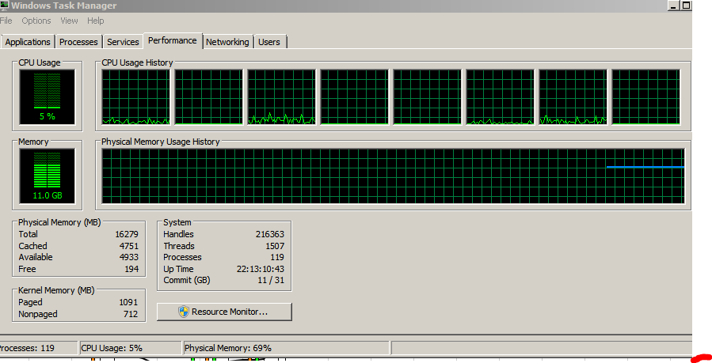Click the Available memory value 4933
This screenshot has width=712, height=363.
pyautogui.click(x=129, y=257)
